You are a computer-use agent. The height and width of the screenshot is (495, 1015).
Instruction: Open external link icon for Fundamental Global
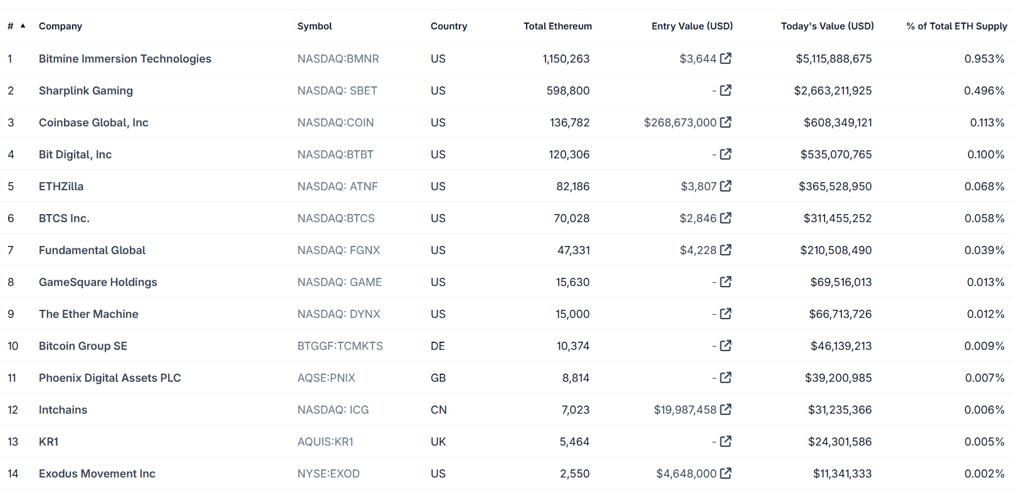click(725, 250)
